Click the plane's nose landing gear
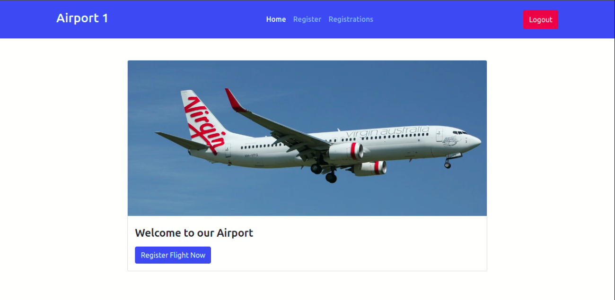This screenshot has height=300, width=615. pos(447,163)
